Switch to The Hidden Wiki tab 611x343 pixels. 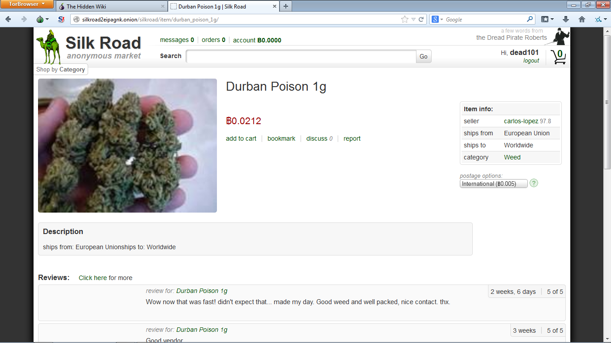[111, 6]
